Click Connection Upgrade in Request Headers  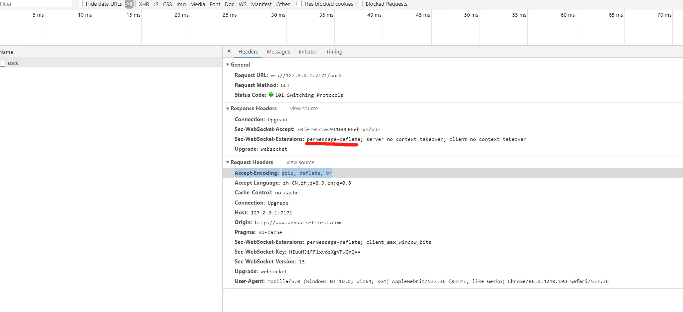tap(262, 203)
